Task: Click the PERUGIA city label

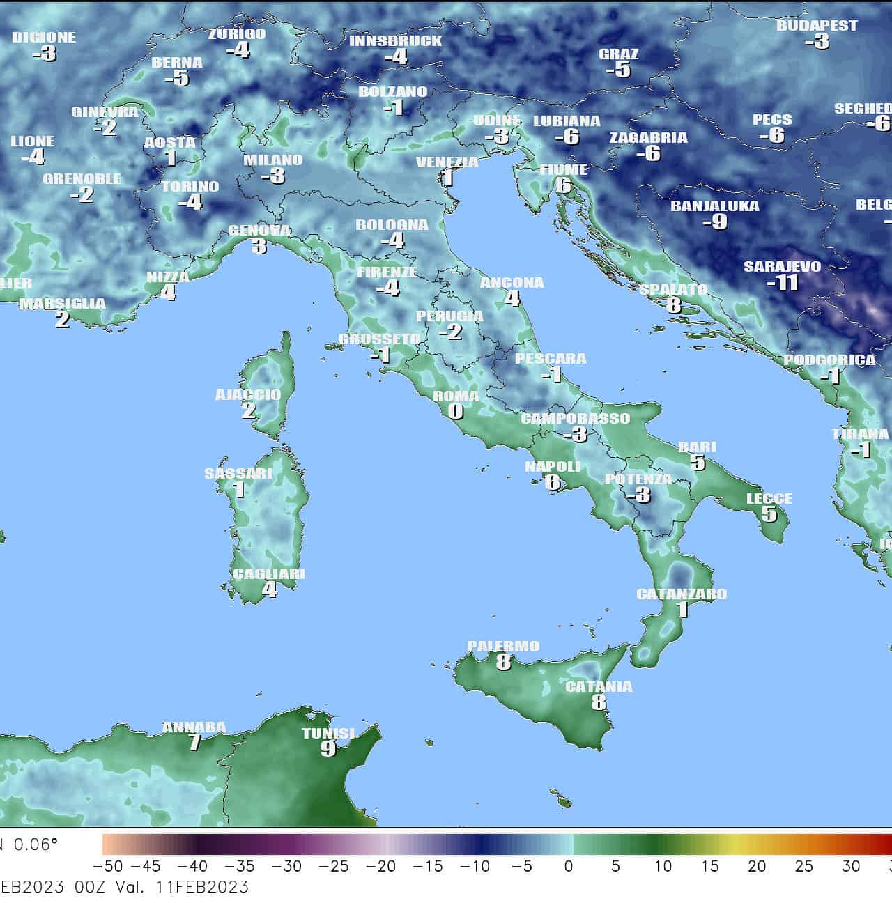Action: pos(450,316)
